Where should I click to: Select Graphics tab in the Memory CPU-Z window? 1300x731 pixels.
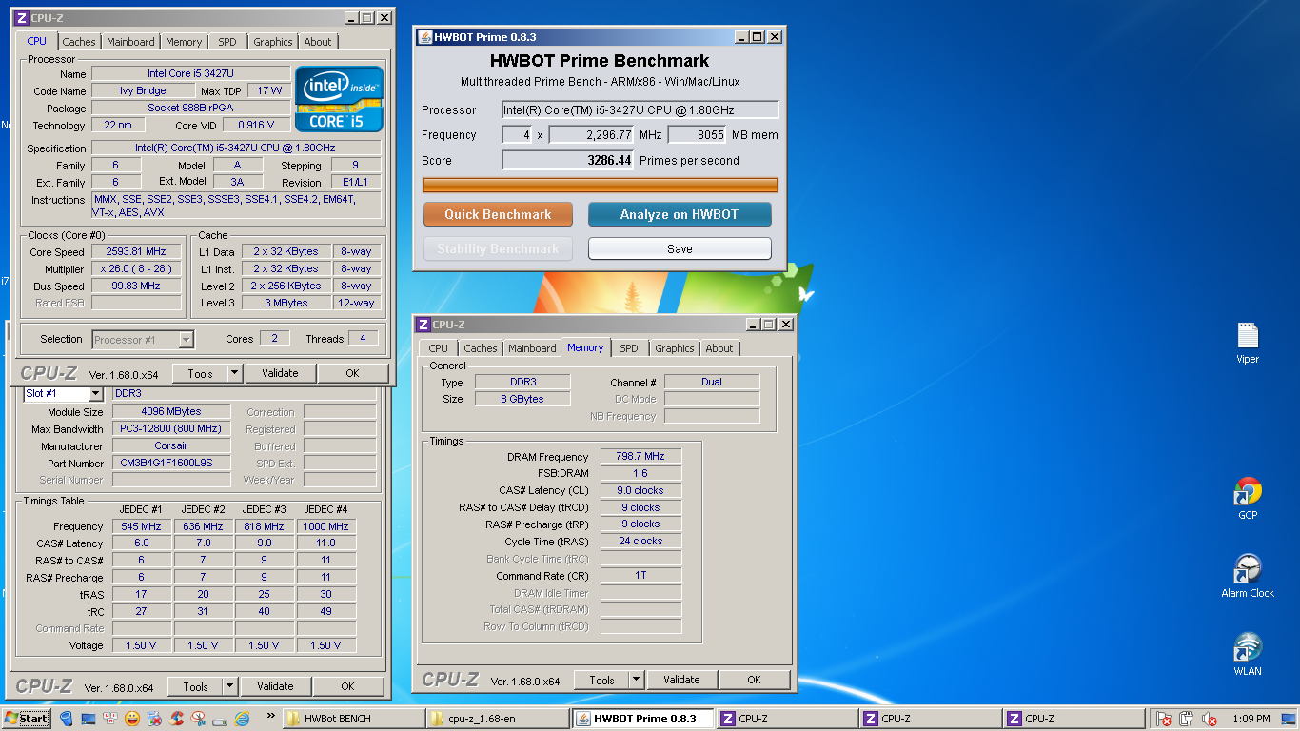[x=675, y=348]
